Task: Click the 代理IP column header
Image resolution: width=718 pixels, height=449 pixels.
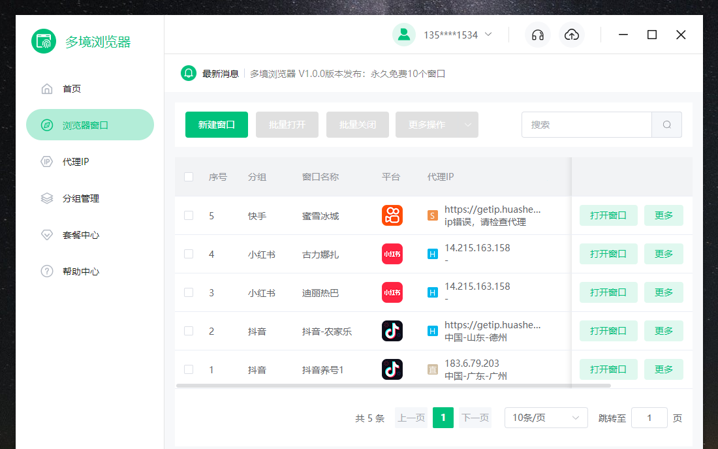Action: pyautogui.click(x=441, y=177)
